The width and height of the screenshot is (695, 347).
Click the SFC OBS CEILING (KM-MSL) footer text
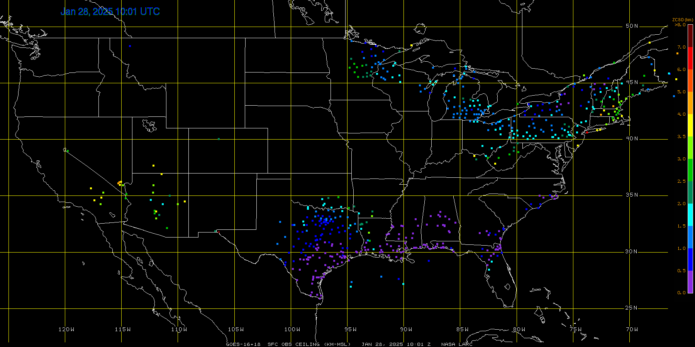click(309, 344)
